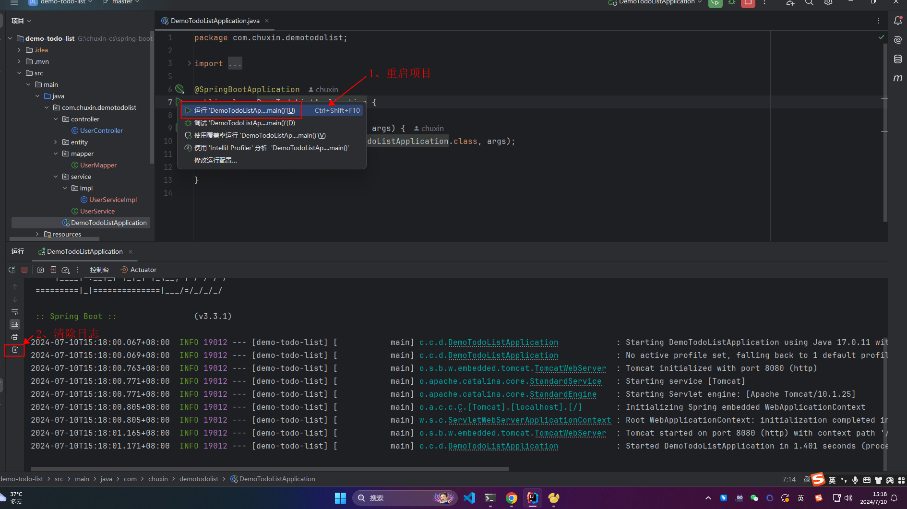Screen dimensions: 907x509
Task: Choose 使用覆盖率运行 from the context menu
Action: [272, 135]
